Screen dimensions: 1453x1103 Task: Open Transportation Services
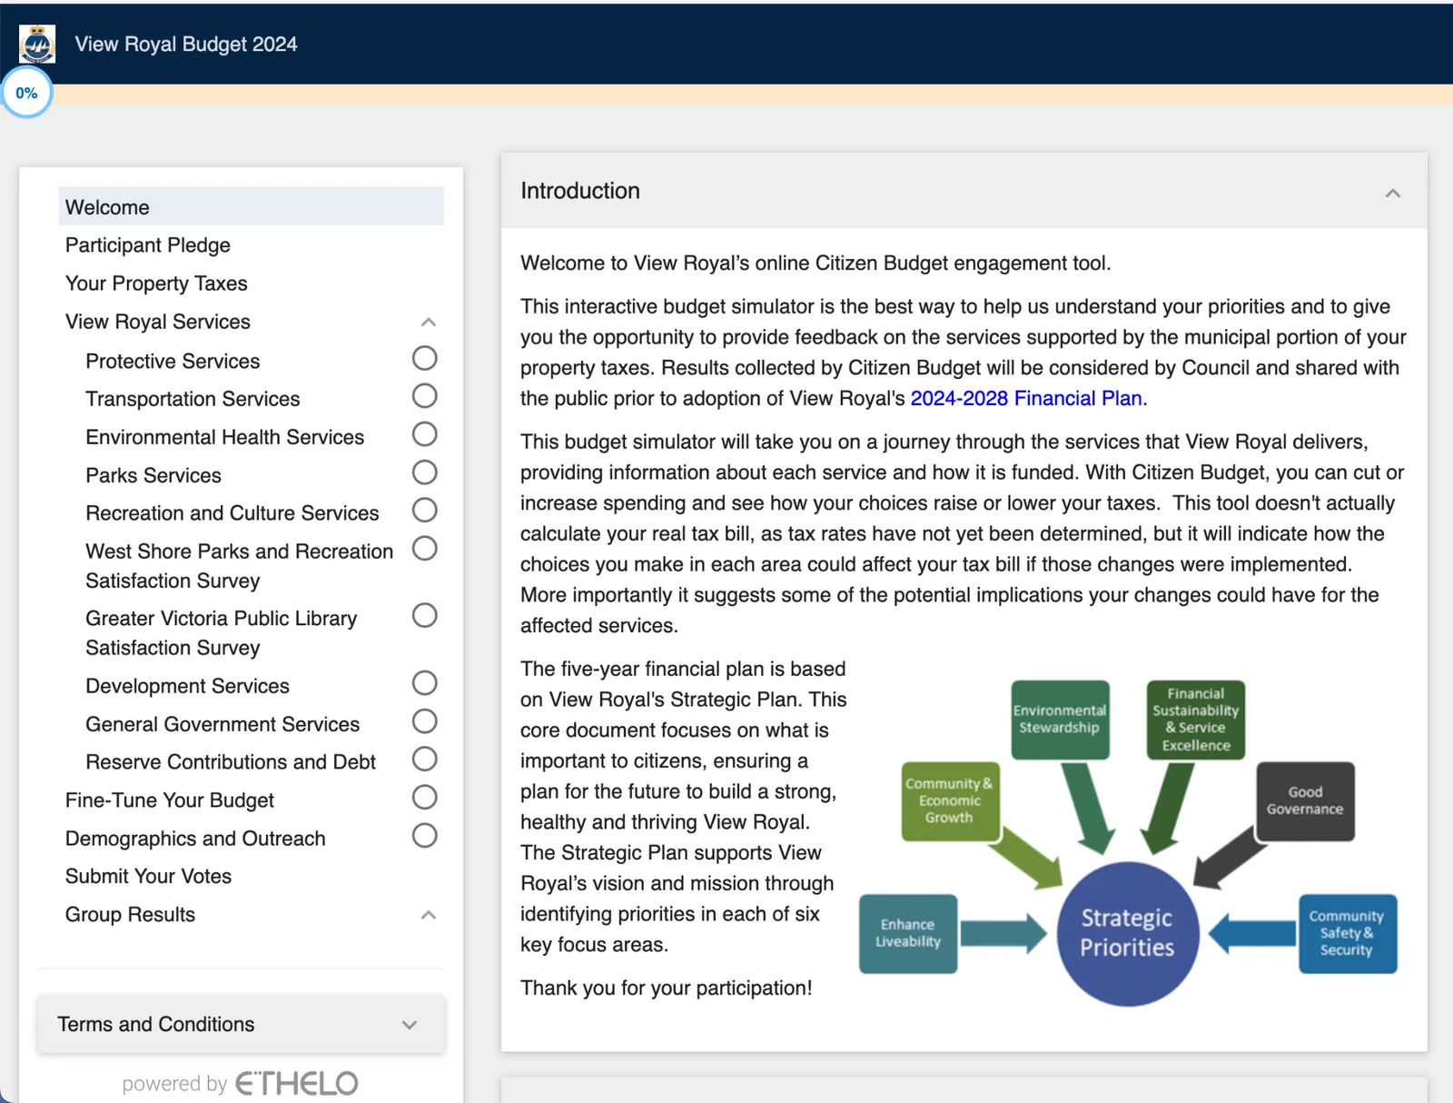click(x=193, y=399)
